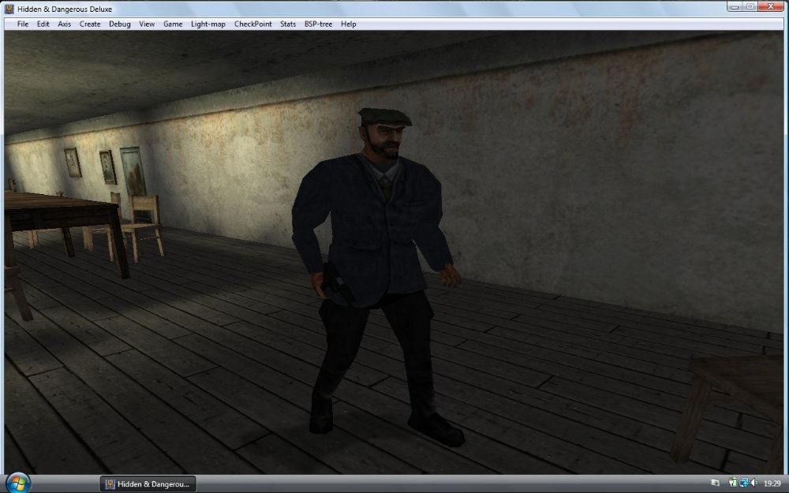Open the View menu

tap(147, 24)
